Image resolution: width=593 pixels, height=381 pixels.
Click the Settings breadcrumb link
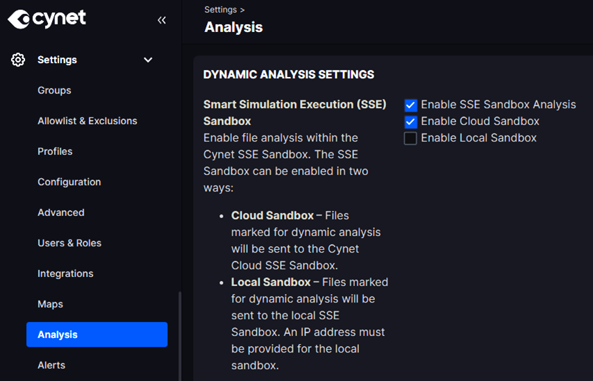click(220, 10)
